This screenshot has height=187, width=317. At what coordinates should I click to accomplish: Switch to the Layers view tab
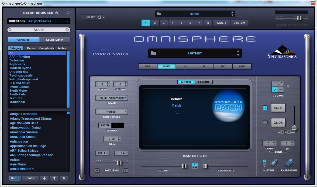pyautogui.click(x=204, y=82)
